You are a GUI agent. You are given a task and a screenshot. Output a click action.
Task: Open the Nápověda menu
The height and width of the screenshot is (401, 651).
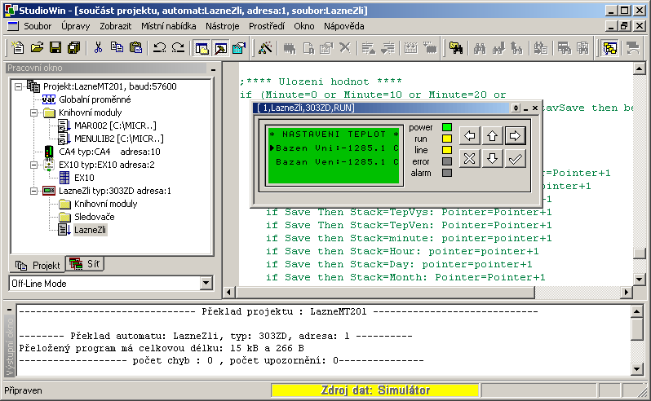tap(343, 26)
